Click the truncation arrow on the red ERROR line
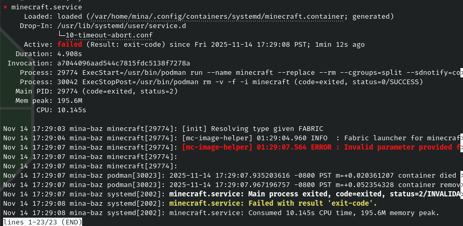The height and width of the screenshot is (226, 463). click(460, 147)
